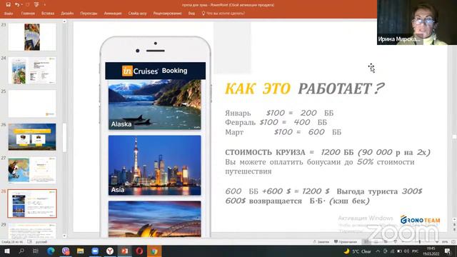Open spell check icon in the status bar
This screenshot has width=457, height=257.
29,242
